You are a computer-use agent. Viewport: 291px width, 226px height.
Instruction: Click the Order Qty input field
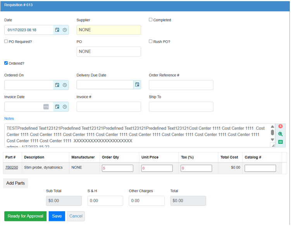pos(117,168)
